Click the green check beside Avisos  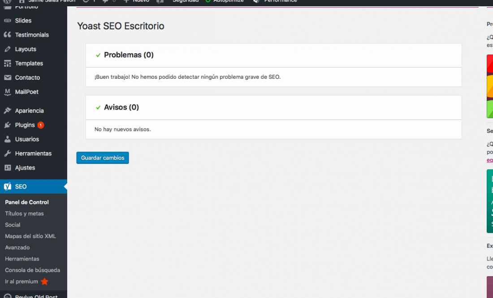pos(98,108)
